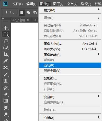Open the 文件(F) menu
The height and width of the screenshot is (121, 102).
18,4
